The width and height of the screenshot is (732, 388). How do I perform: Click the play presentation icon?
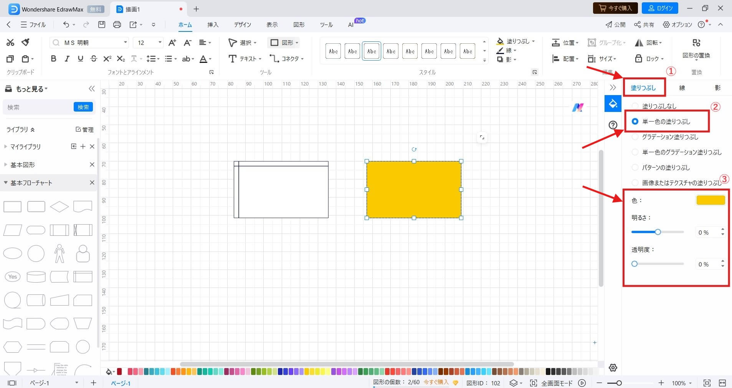coord(582,383)
